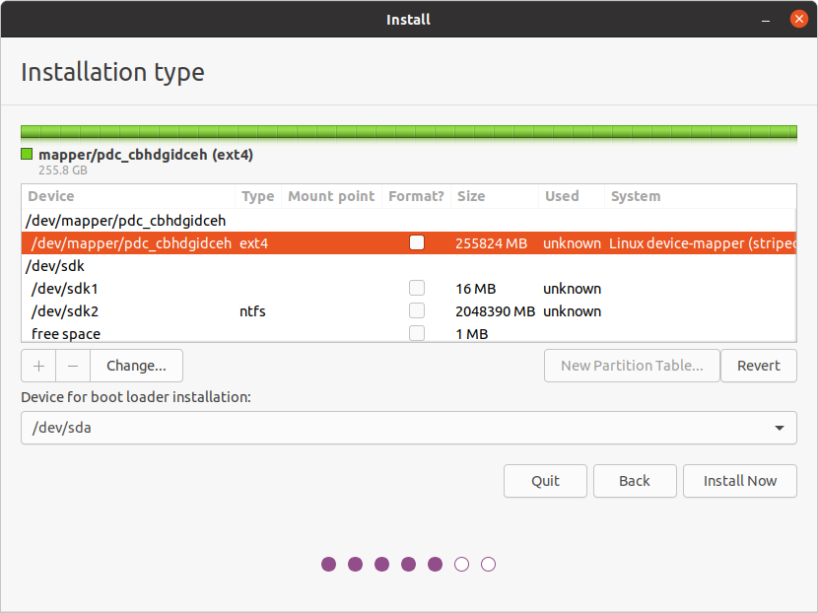Screen dimensions: 818x613
Task: Close the Install window
Action: (x=798, y=20)
